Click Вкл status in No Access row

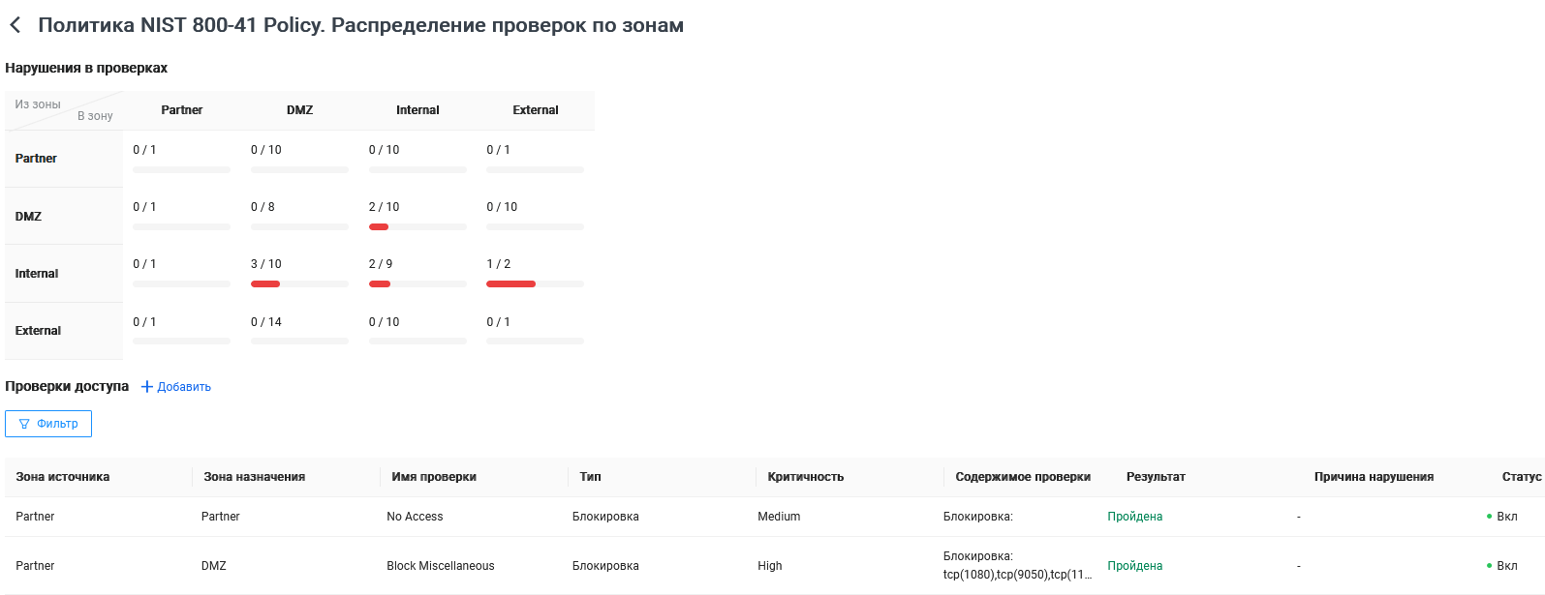tap(1502, 517)
